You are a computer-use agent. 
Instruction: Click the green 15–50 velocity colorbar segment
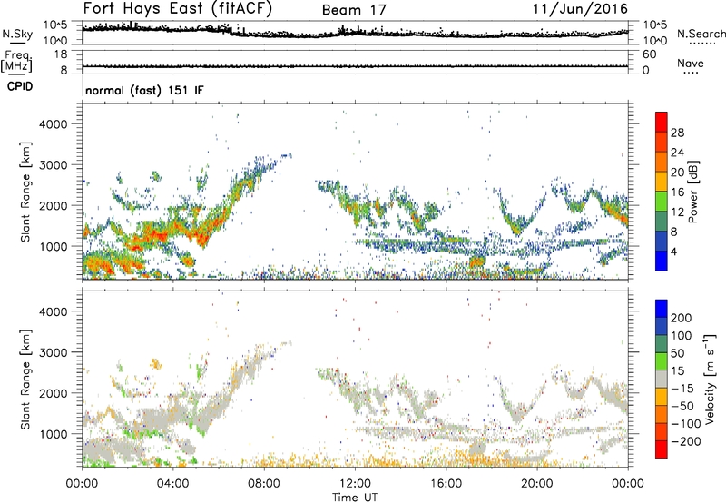point(662,361)
